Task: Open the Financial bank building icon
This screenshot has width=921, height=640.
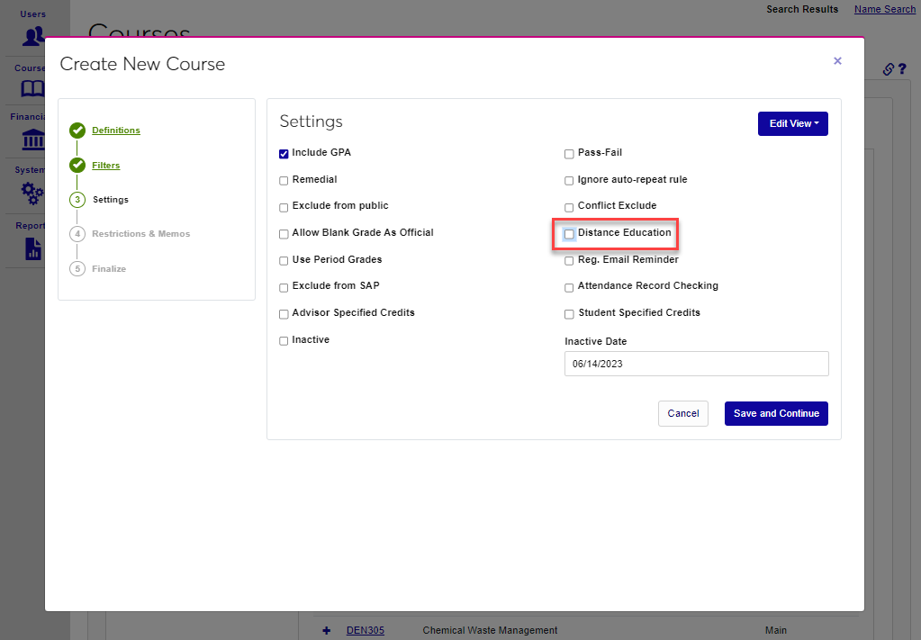Action: 33,140
